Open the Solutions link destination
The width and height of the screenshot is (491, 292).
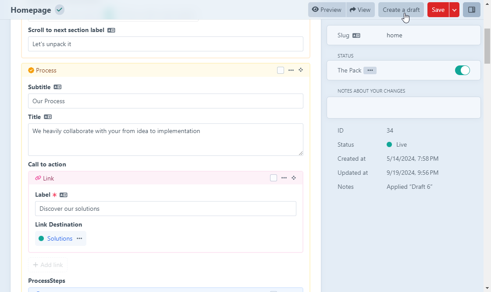pyautogui.click(x=60, y=238)
